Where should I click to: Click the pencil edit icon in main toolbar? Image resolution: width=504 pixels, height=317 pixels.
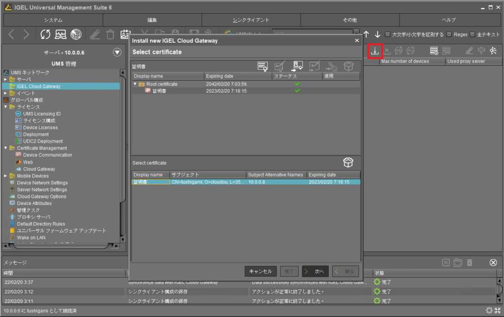(x=95, y=34)
